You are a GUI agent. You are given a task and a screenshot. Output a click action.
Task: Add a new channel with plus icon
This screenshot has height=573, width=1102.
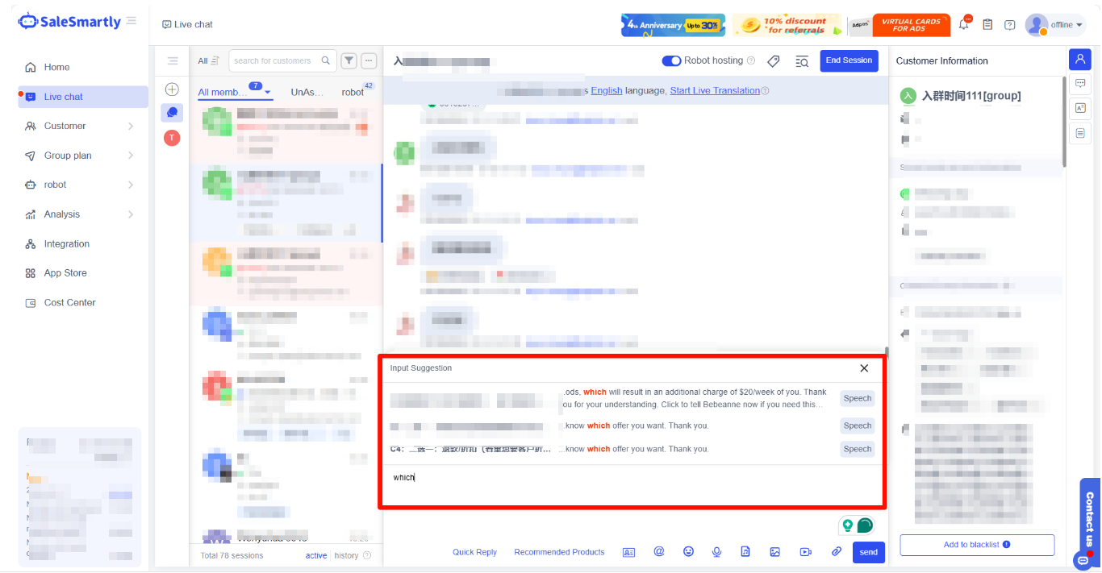pos(172,89)
